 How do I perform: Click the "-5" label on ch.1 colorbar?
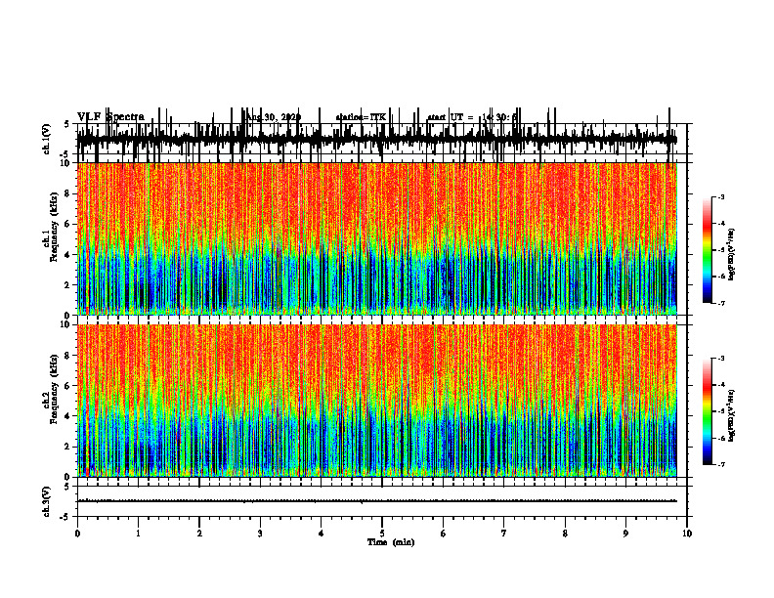pyautogui.click(x=721, y=250)
